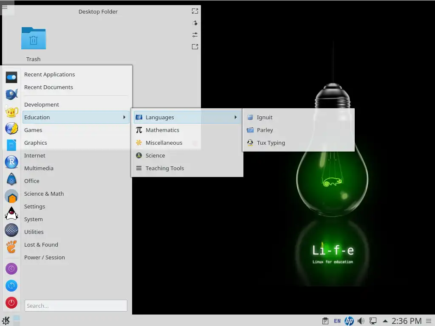Toggle the desktop folder maximize widget handle
Image resolution: width=435 pixels, height=326 pixels.
(195, 11)
